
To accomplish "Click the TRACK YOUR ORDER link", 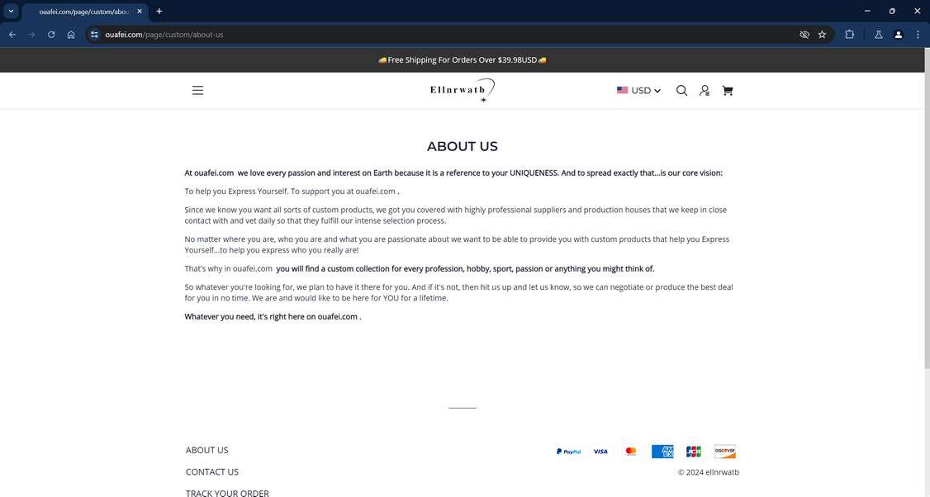I will point(227,493).
